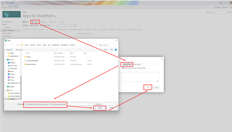Run search with the magnifier beside Search this site
This screenshot has height=132, width=232.
[230, 12]
